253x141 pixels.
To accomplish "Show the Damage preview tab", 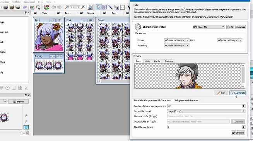I will point(169,61).
